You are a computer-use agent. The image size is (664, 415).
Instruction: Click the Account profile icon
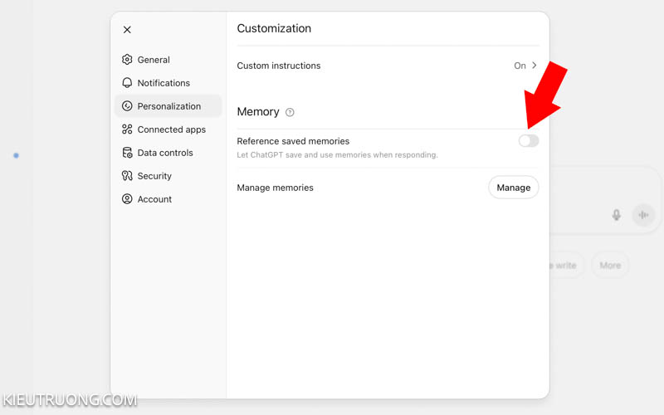[x=127, y=199]
